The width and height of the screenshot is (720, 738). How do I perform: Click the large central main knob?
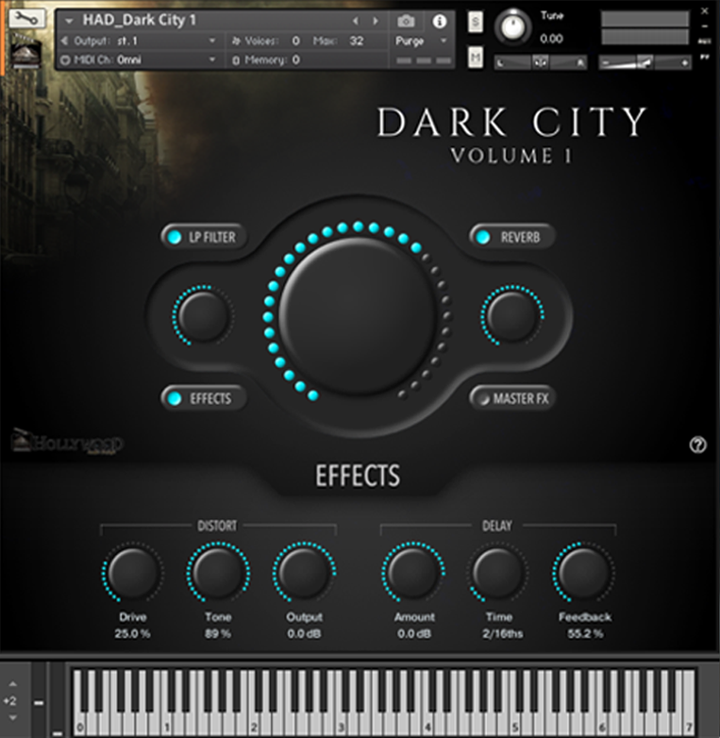[358, 315]
